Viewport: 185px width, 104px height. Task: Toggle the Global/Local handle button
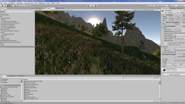click(28, 6)
